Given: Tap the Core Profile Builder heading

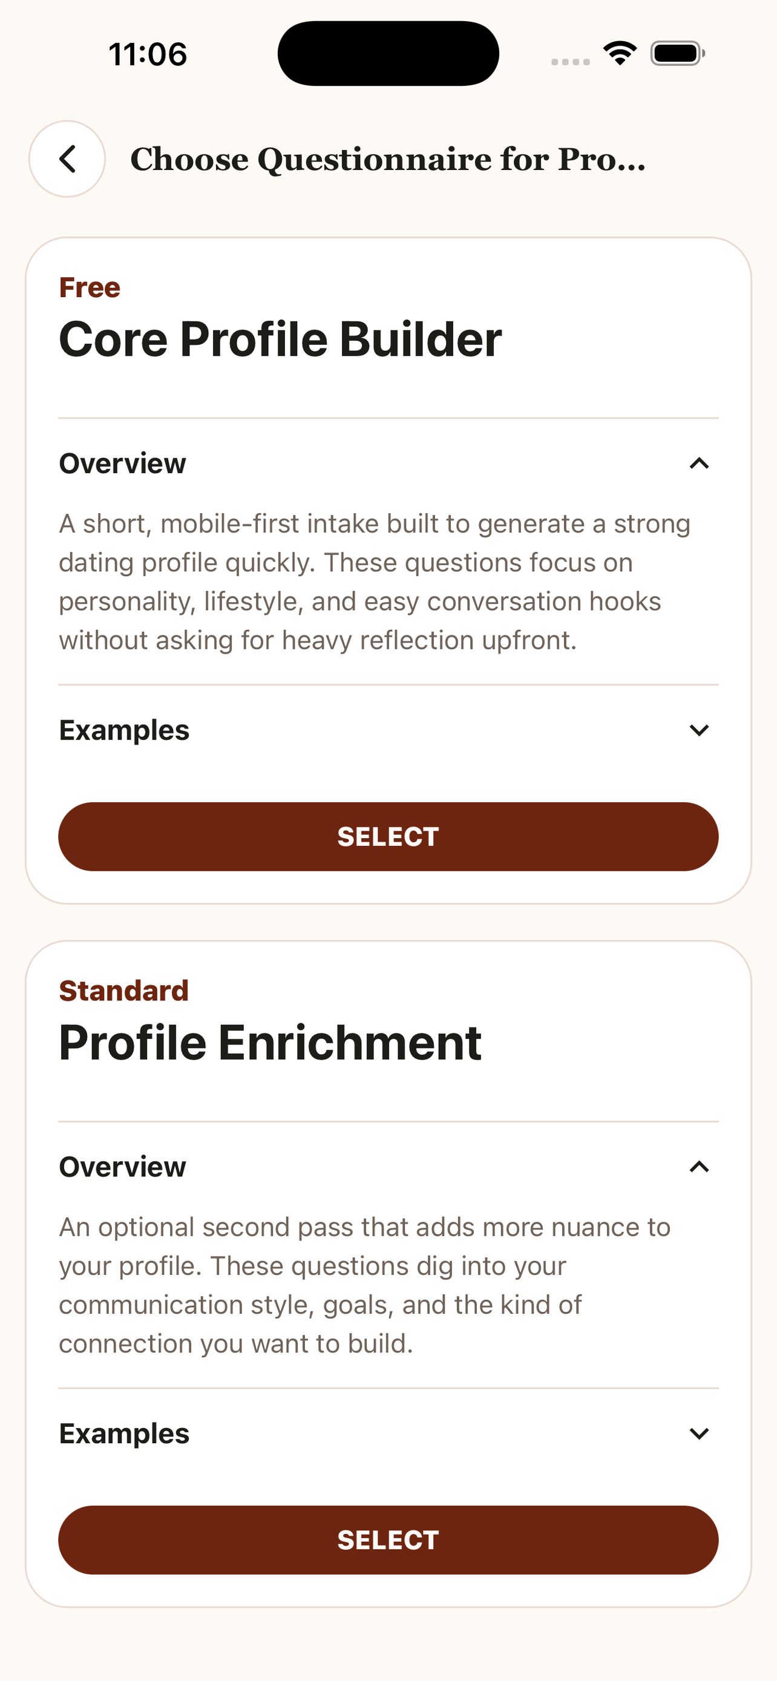Looking at the screenshot, I should tap(281, 340).
